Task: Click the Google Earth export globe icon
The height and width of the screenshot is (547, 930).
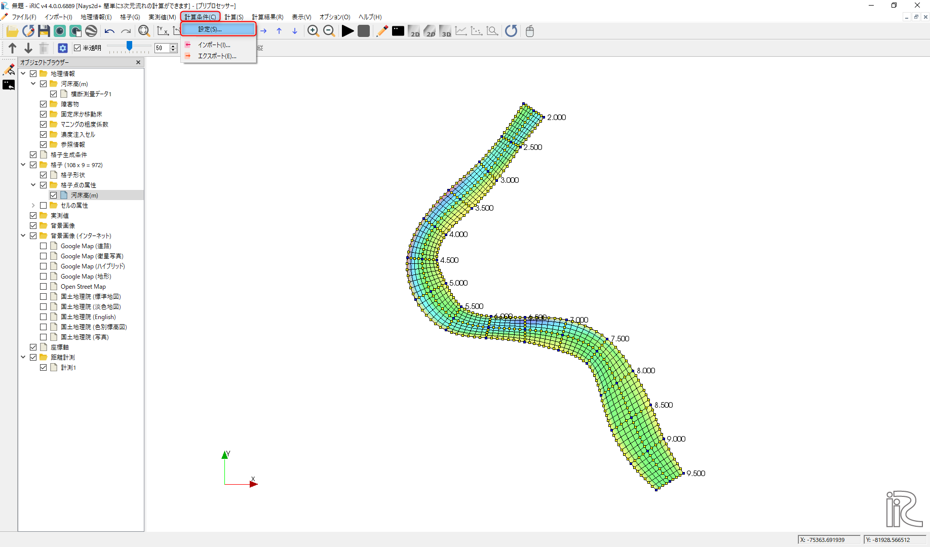Action: point(91,31)
